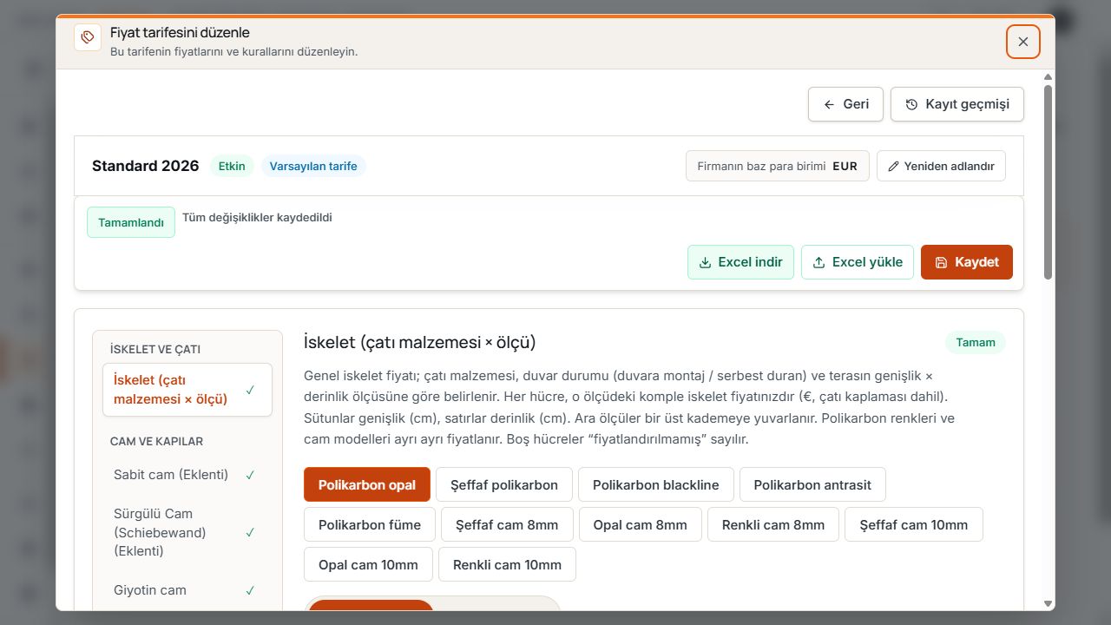Image resolution: width=1111 pixels, height=625 pixels.
Task: Select Giyotin cam in sidebar
Action: click(x=187, y=590)
